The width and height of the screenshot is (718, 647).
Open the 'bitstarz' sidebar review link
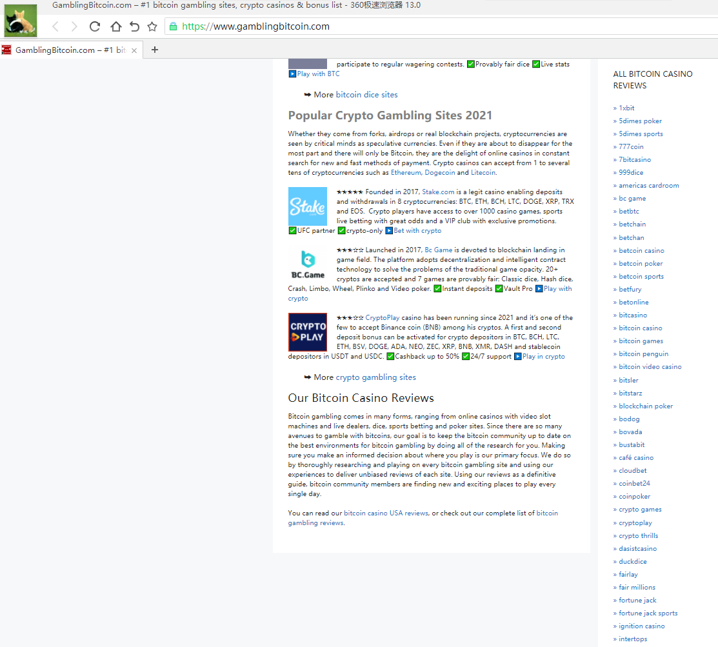point(630,393)
